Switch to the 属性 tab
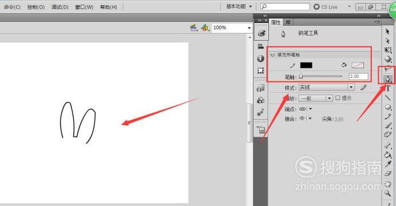Viewport: 396px width, 206px height. click(x=275, y=22)
